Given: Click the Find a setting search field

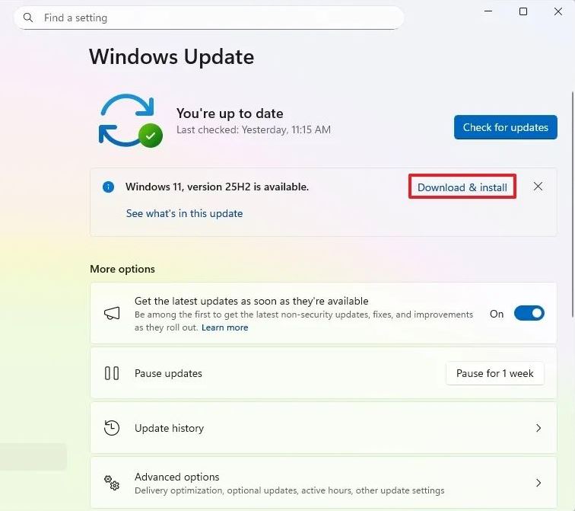Looking at the screenshot, I should (x=213, y=18).
